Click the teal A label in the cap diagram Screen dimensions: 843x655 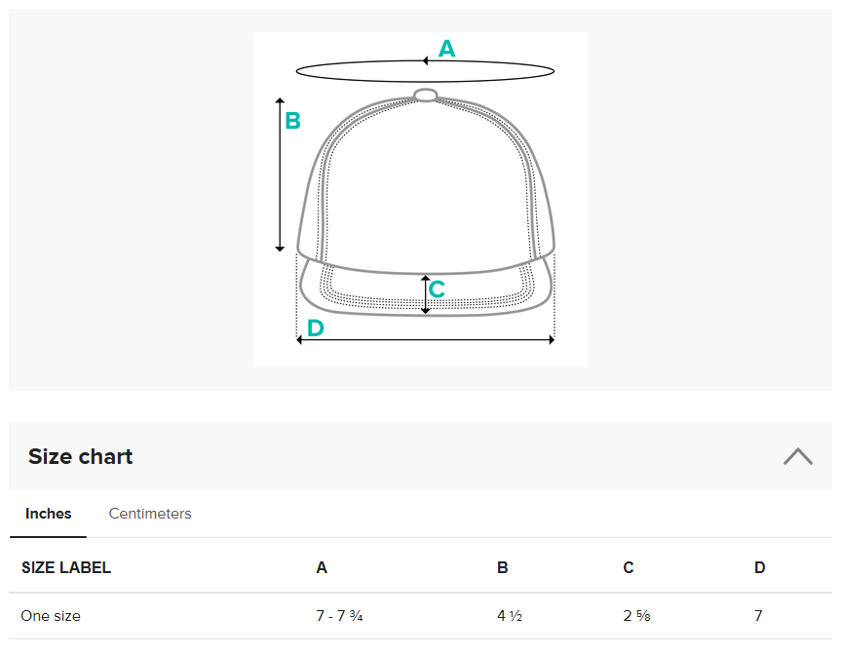pos(446,49)
